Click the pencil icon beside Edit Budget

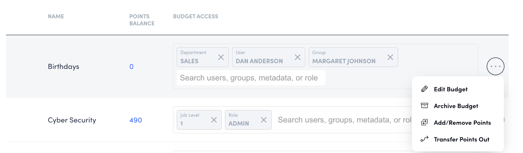coord(424,89)
